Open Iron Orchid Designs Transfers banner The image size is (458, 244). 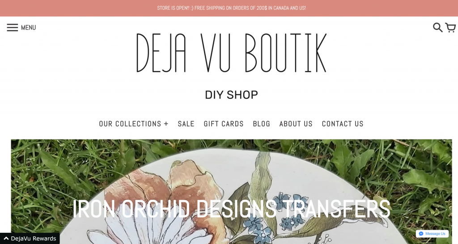(231, 208)
